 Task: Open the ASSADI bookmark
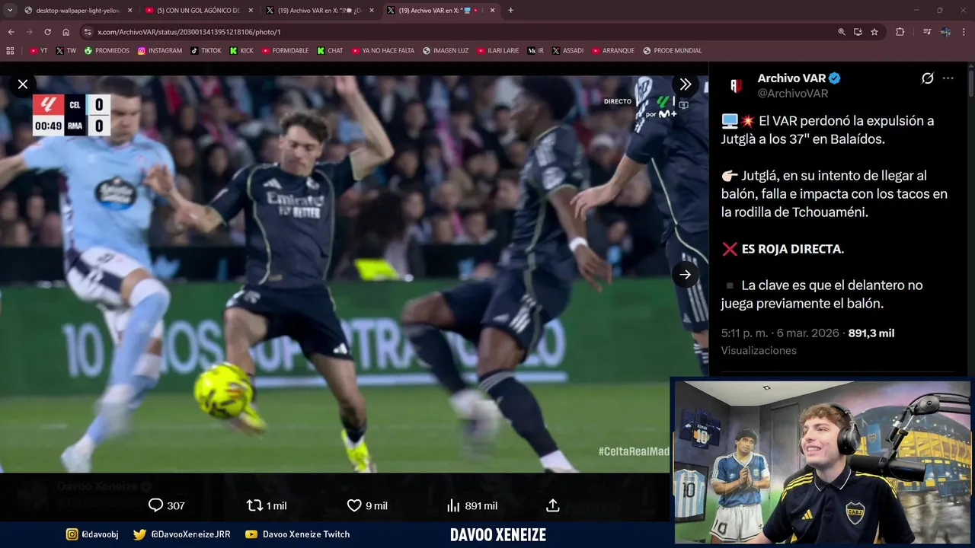click(x=567, y=51)
